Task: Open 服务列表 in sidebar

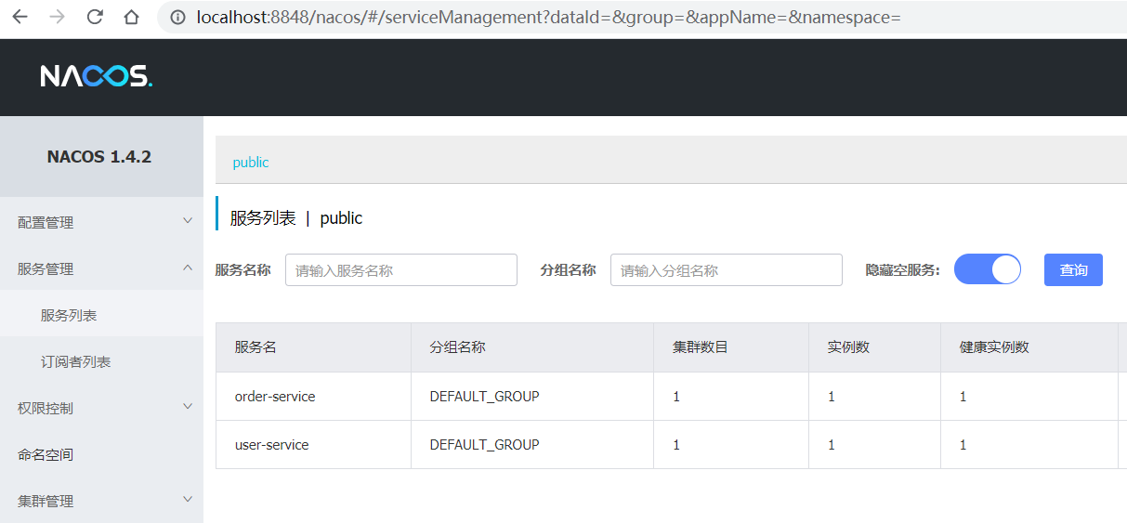Action: click(x=69, y=315)
